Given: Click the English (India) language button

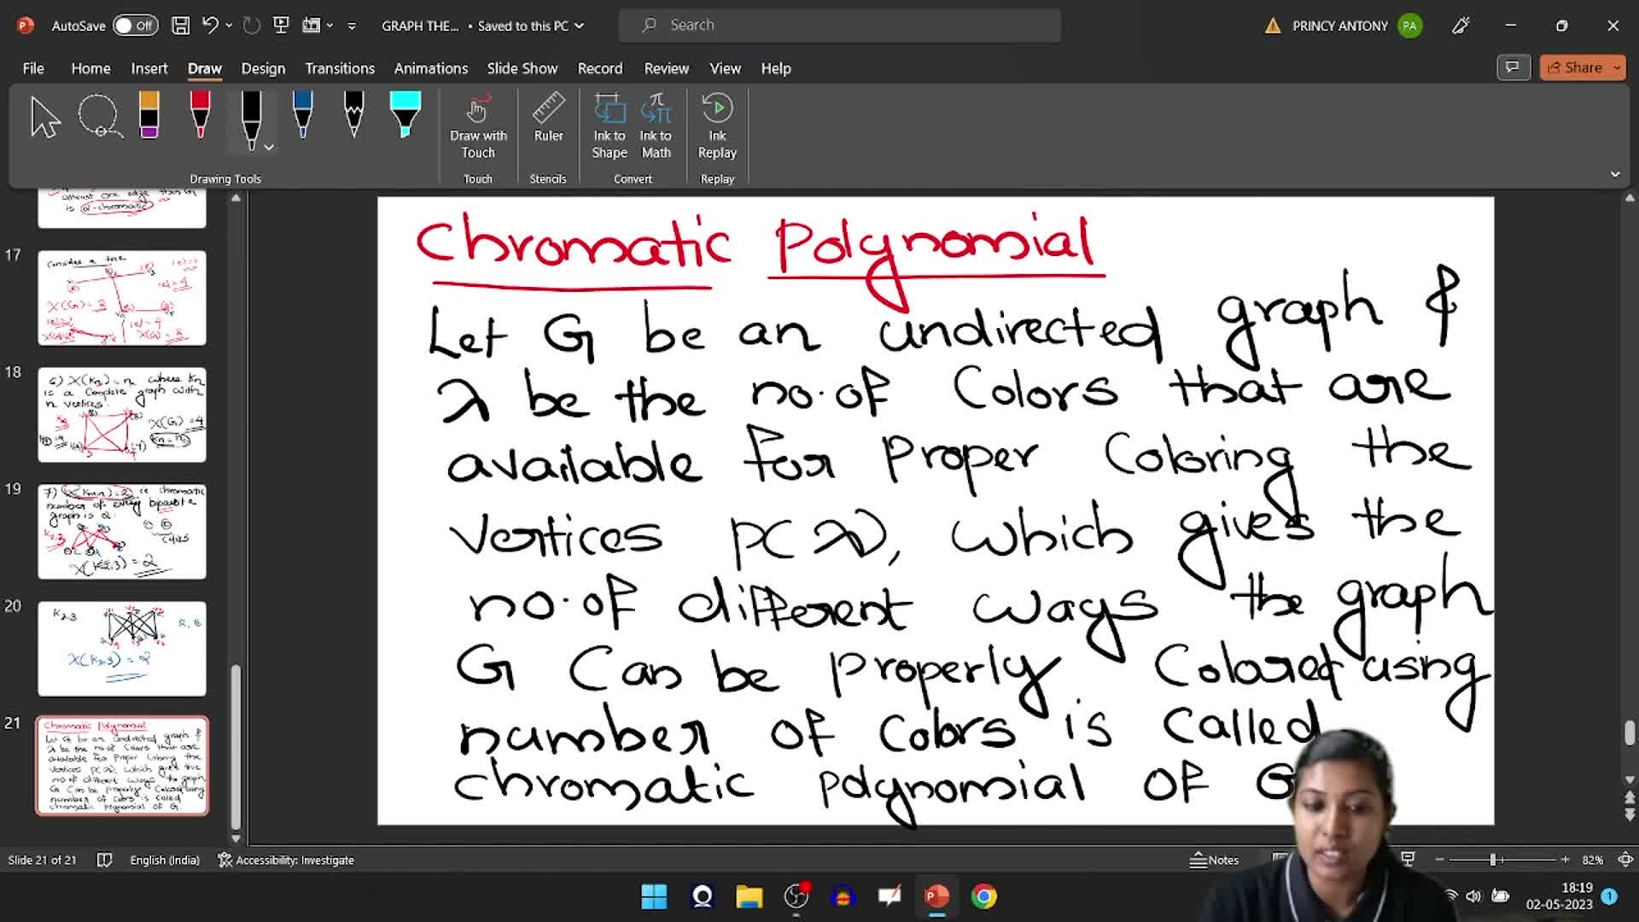Looking at the screenshot, I should click(x=165, y=860).
